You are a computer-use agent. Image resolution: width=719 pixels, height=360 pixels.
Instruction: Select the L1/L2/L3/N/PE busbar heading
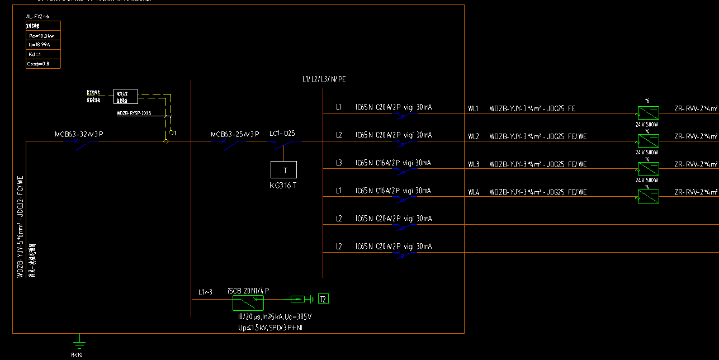click(x=324, y=79)
